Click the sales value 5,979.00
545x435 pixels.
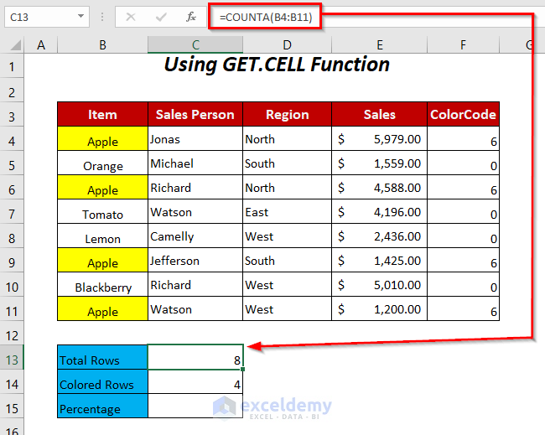[x=380, y=138]
